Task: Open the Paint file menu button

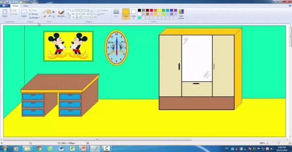Action: (x=5, y=6)
